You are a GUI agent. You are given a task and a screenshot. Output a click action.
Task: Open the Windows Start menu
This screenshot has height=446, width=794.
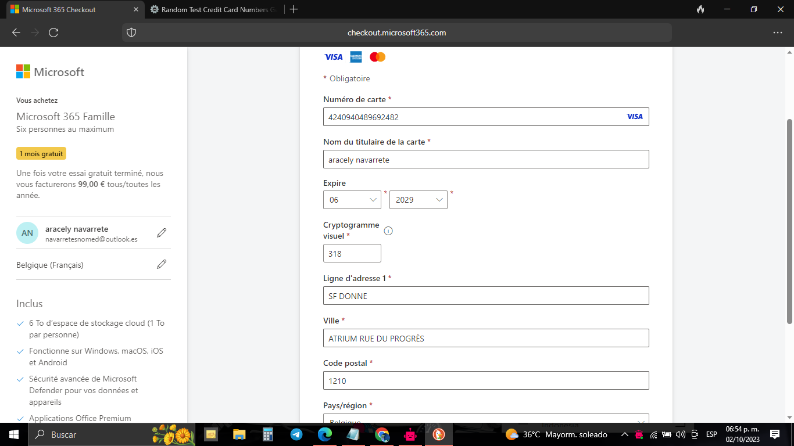14,434
